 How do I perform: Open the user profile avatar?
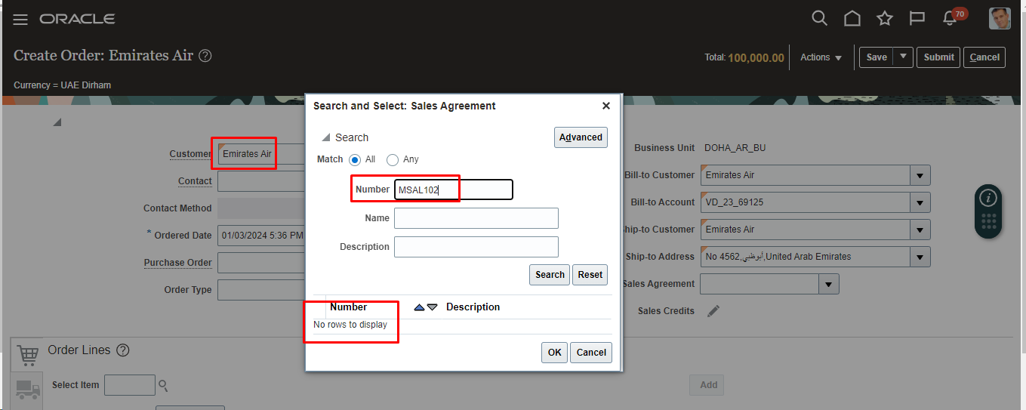pyautogui.click(x=1000, y=18)
